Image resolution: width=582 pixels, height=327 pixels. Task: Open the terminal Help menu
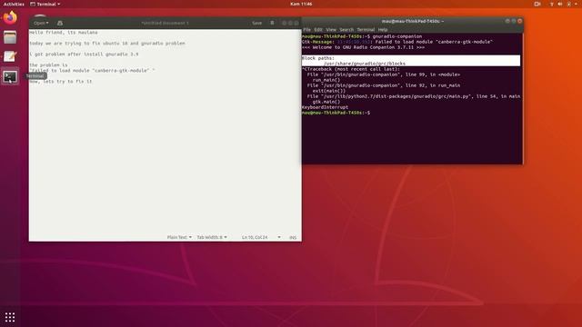tap(383, 30)
